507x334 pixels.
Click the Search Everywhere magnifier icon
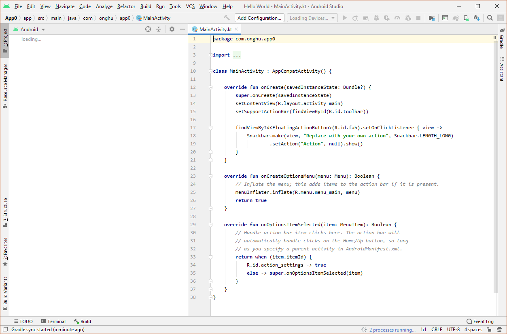point(490,18)
